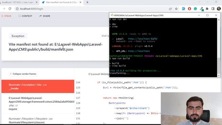Open the STACK section of error page
The height and width of the screenshot is (125, 222).
6,16
